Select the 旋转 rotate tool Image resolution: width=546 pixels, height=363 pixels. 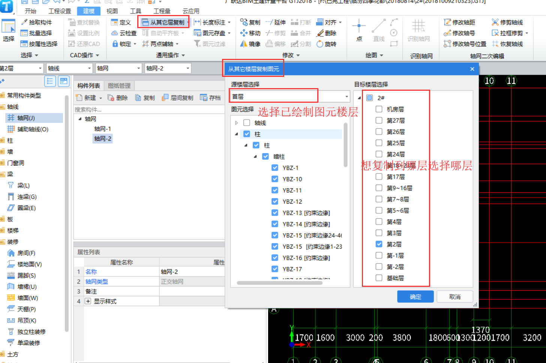326,44
